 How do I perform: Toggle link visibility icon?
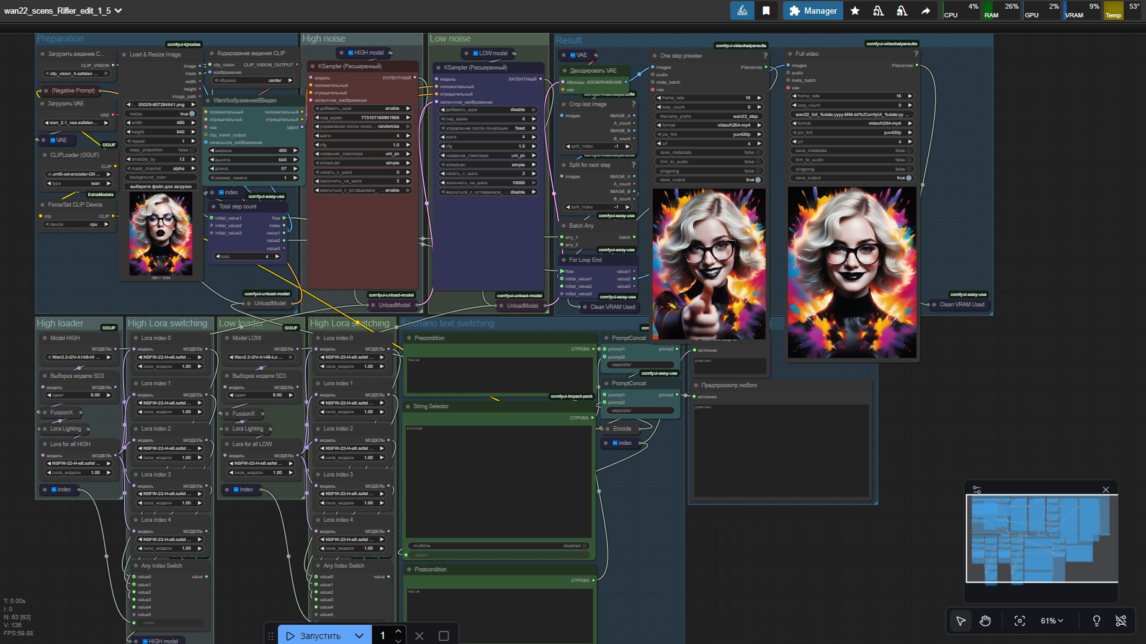click(1121, 621)
